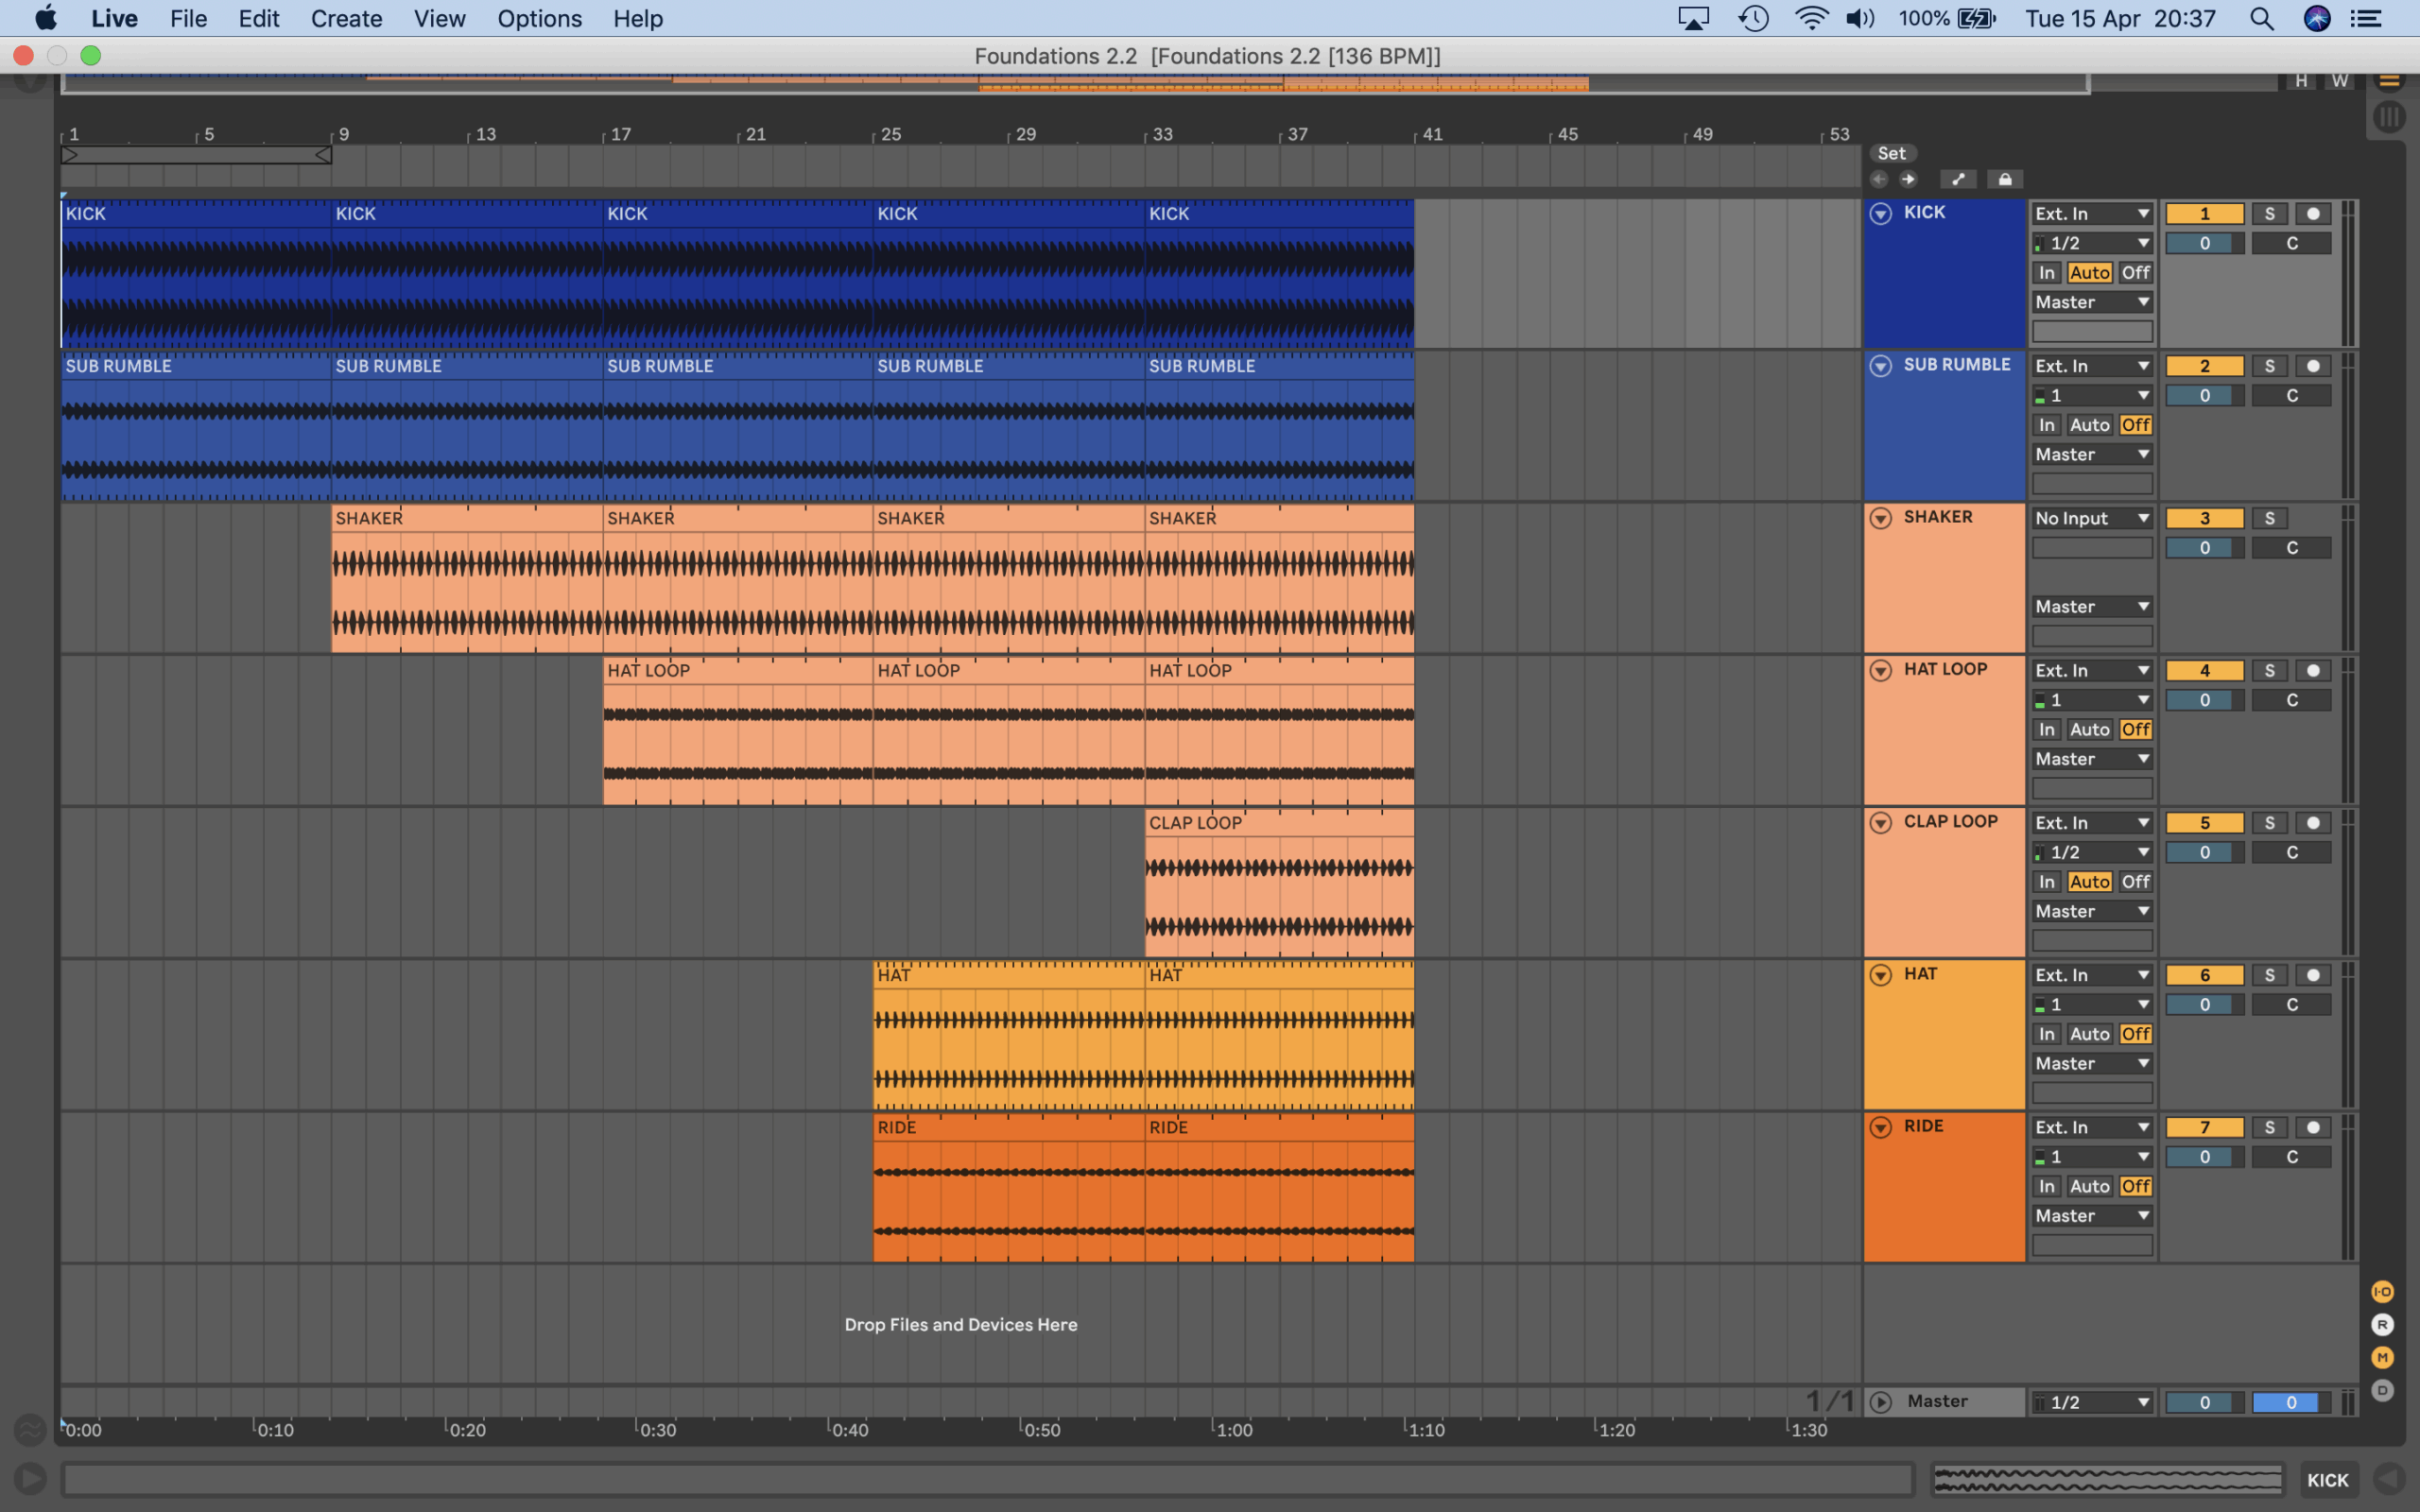Open the Options menu
Image resolution: width=2420 pixels, height=1512 pixels.
[539, 19]
